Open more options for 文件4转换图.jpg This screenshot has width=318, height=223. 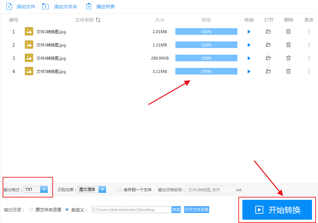309,58
